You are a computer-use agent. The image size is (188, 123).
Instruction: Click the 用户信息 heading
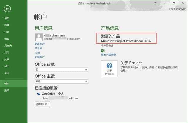pyautogui.click(x=44, y=28)
